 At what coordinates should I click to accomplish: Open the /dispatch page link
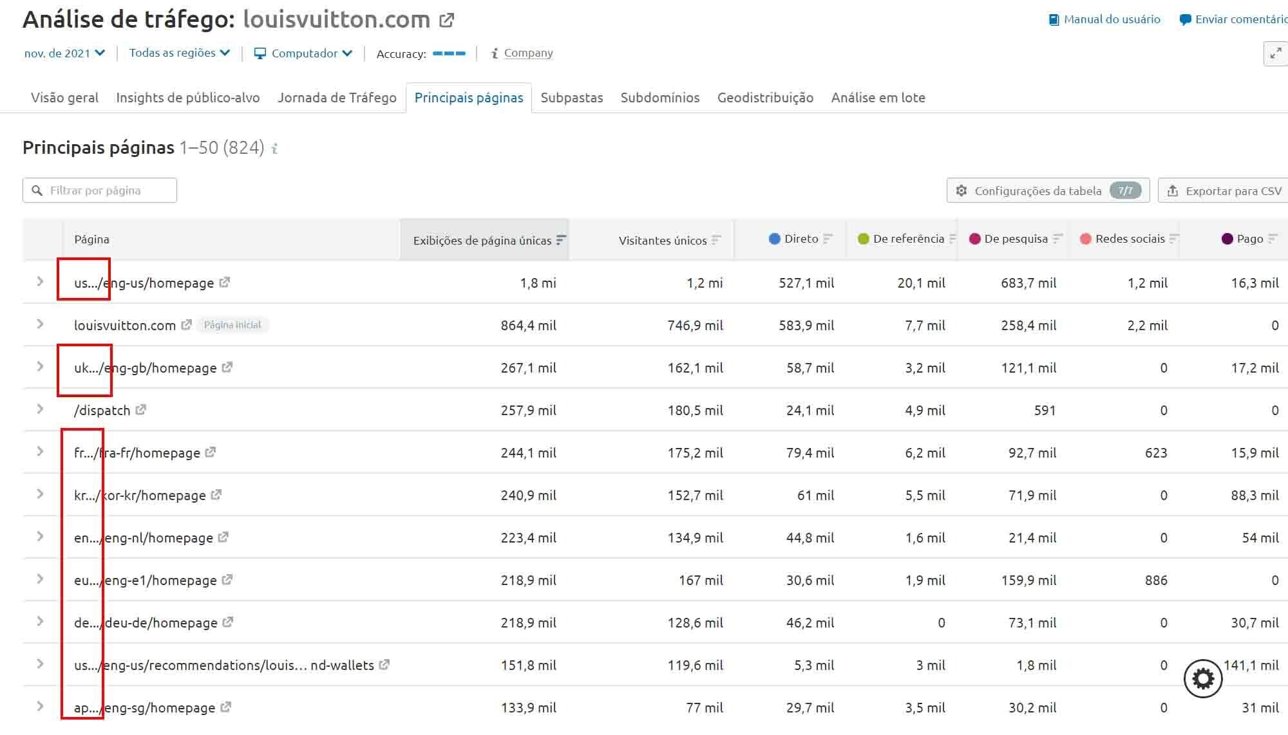tap(102, 411)
